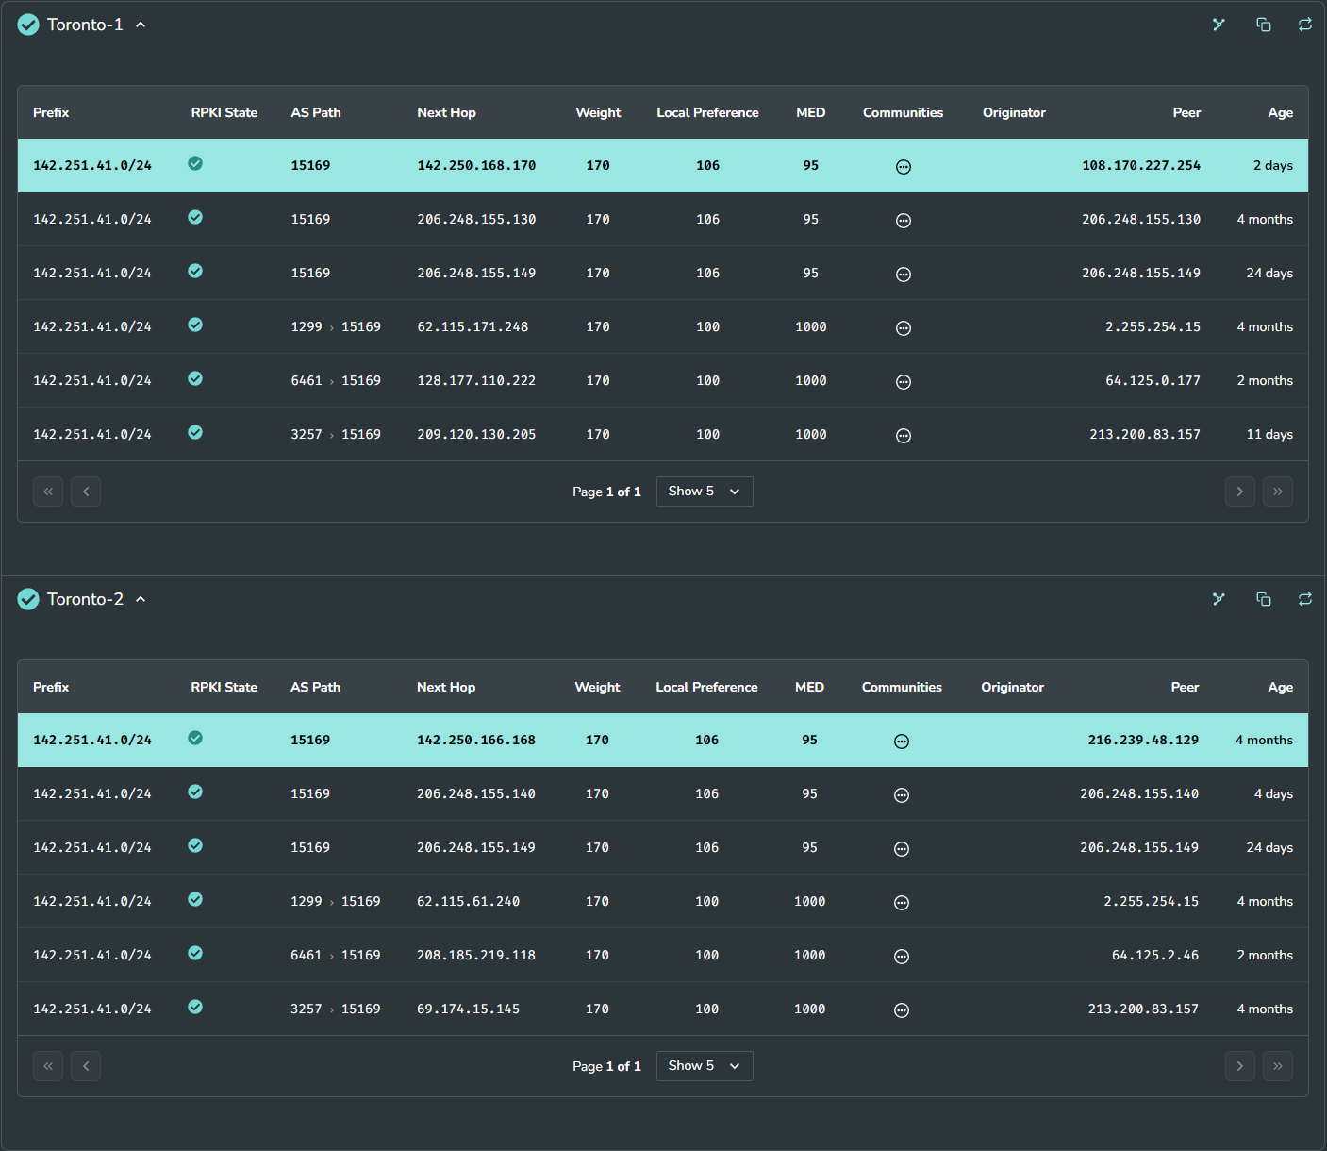Click RPKI valid icon for Toronto-1 next hop 62.115.171.248

coord(195,325)
